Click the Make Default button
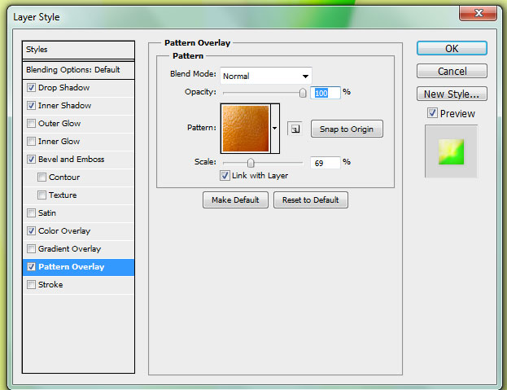 coord(235,200)
